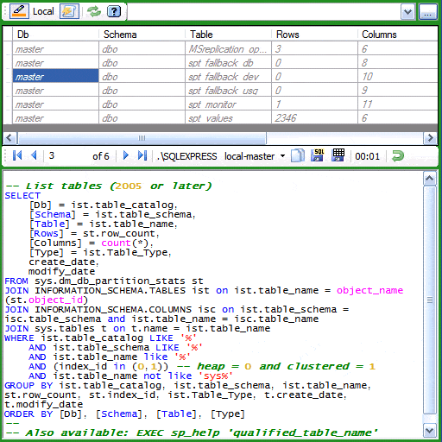Click the grid table view icon

(x=338, y=155)
